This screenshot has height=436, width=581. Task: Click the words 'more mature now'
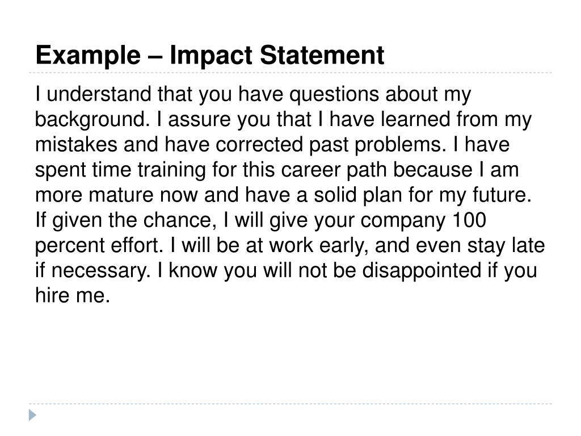coord(117,195)
